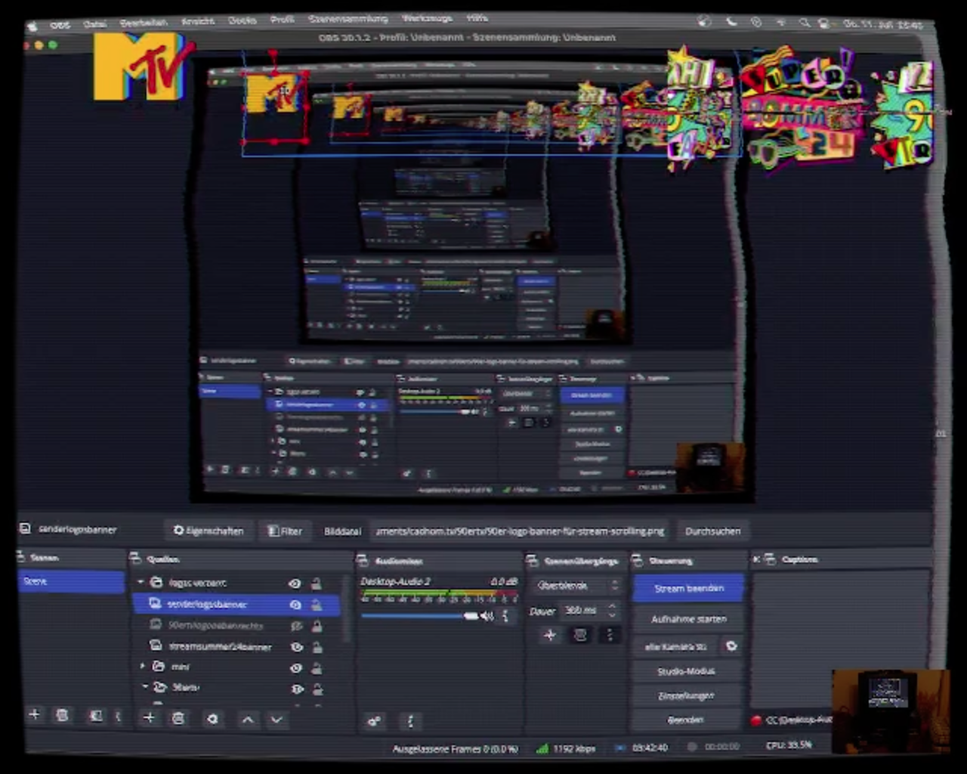The image size is (967, 774).
Task: Click the Durchsuchen button
Action: pyautogui.click(x=712, y=531)
